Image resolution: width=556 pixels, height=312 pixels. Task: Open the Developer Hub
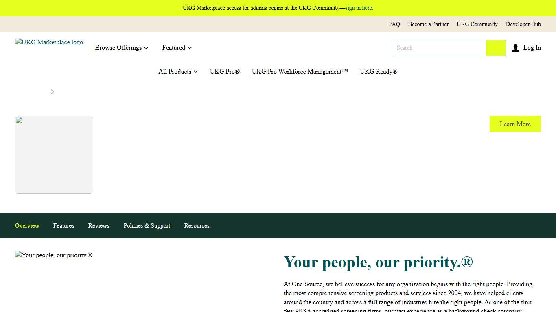click(x=523, y=24)
